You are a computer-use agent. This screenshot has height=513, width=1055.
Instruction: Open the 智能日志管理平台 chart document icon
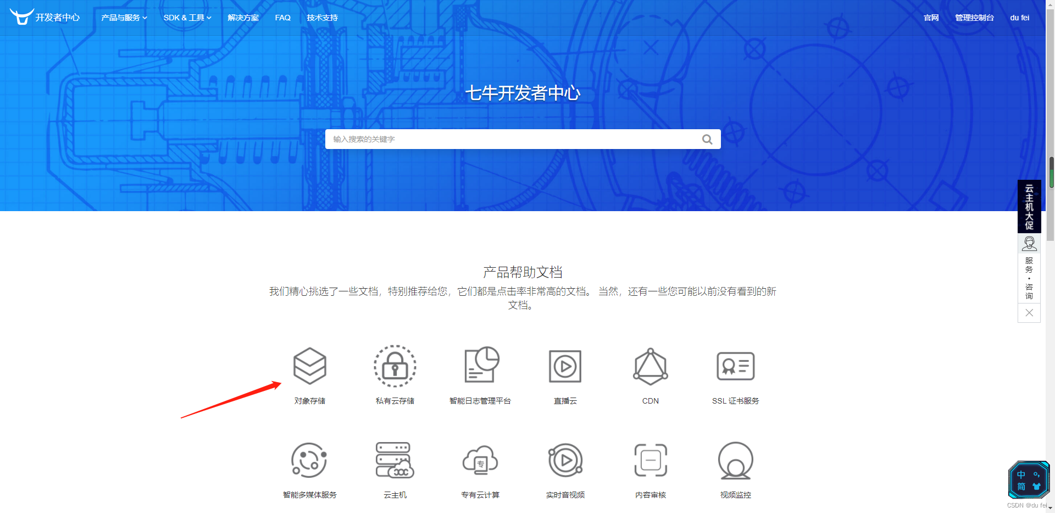[x=481, y=365]
